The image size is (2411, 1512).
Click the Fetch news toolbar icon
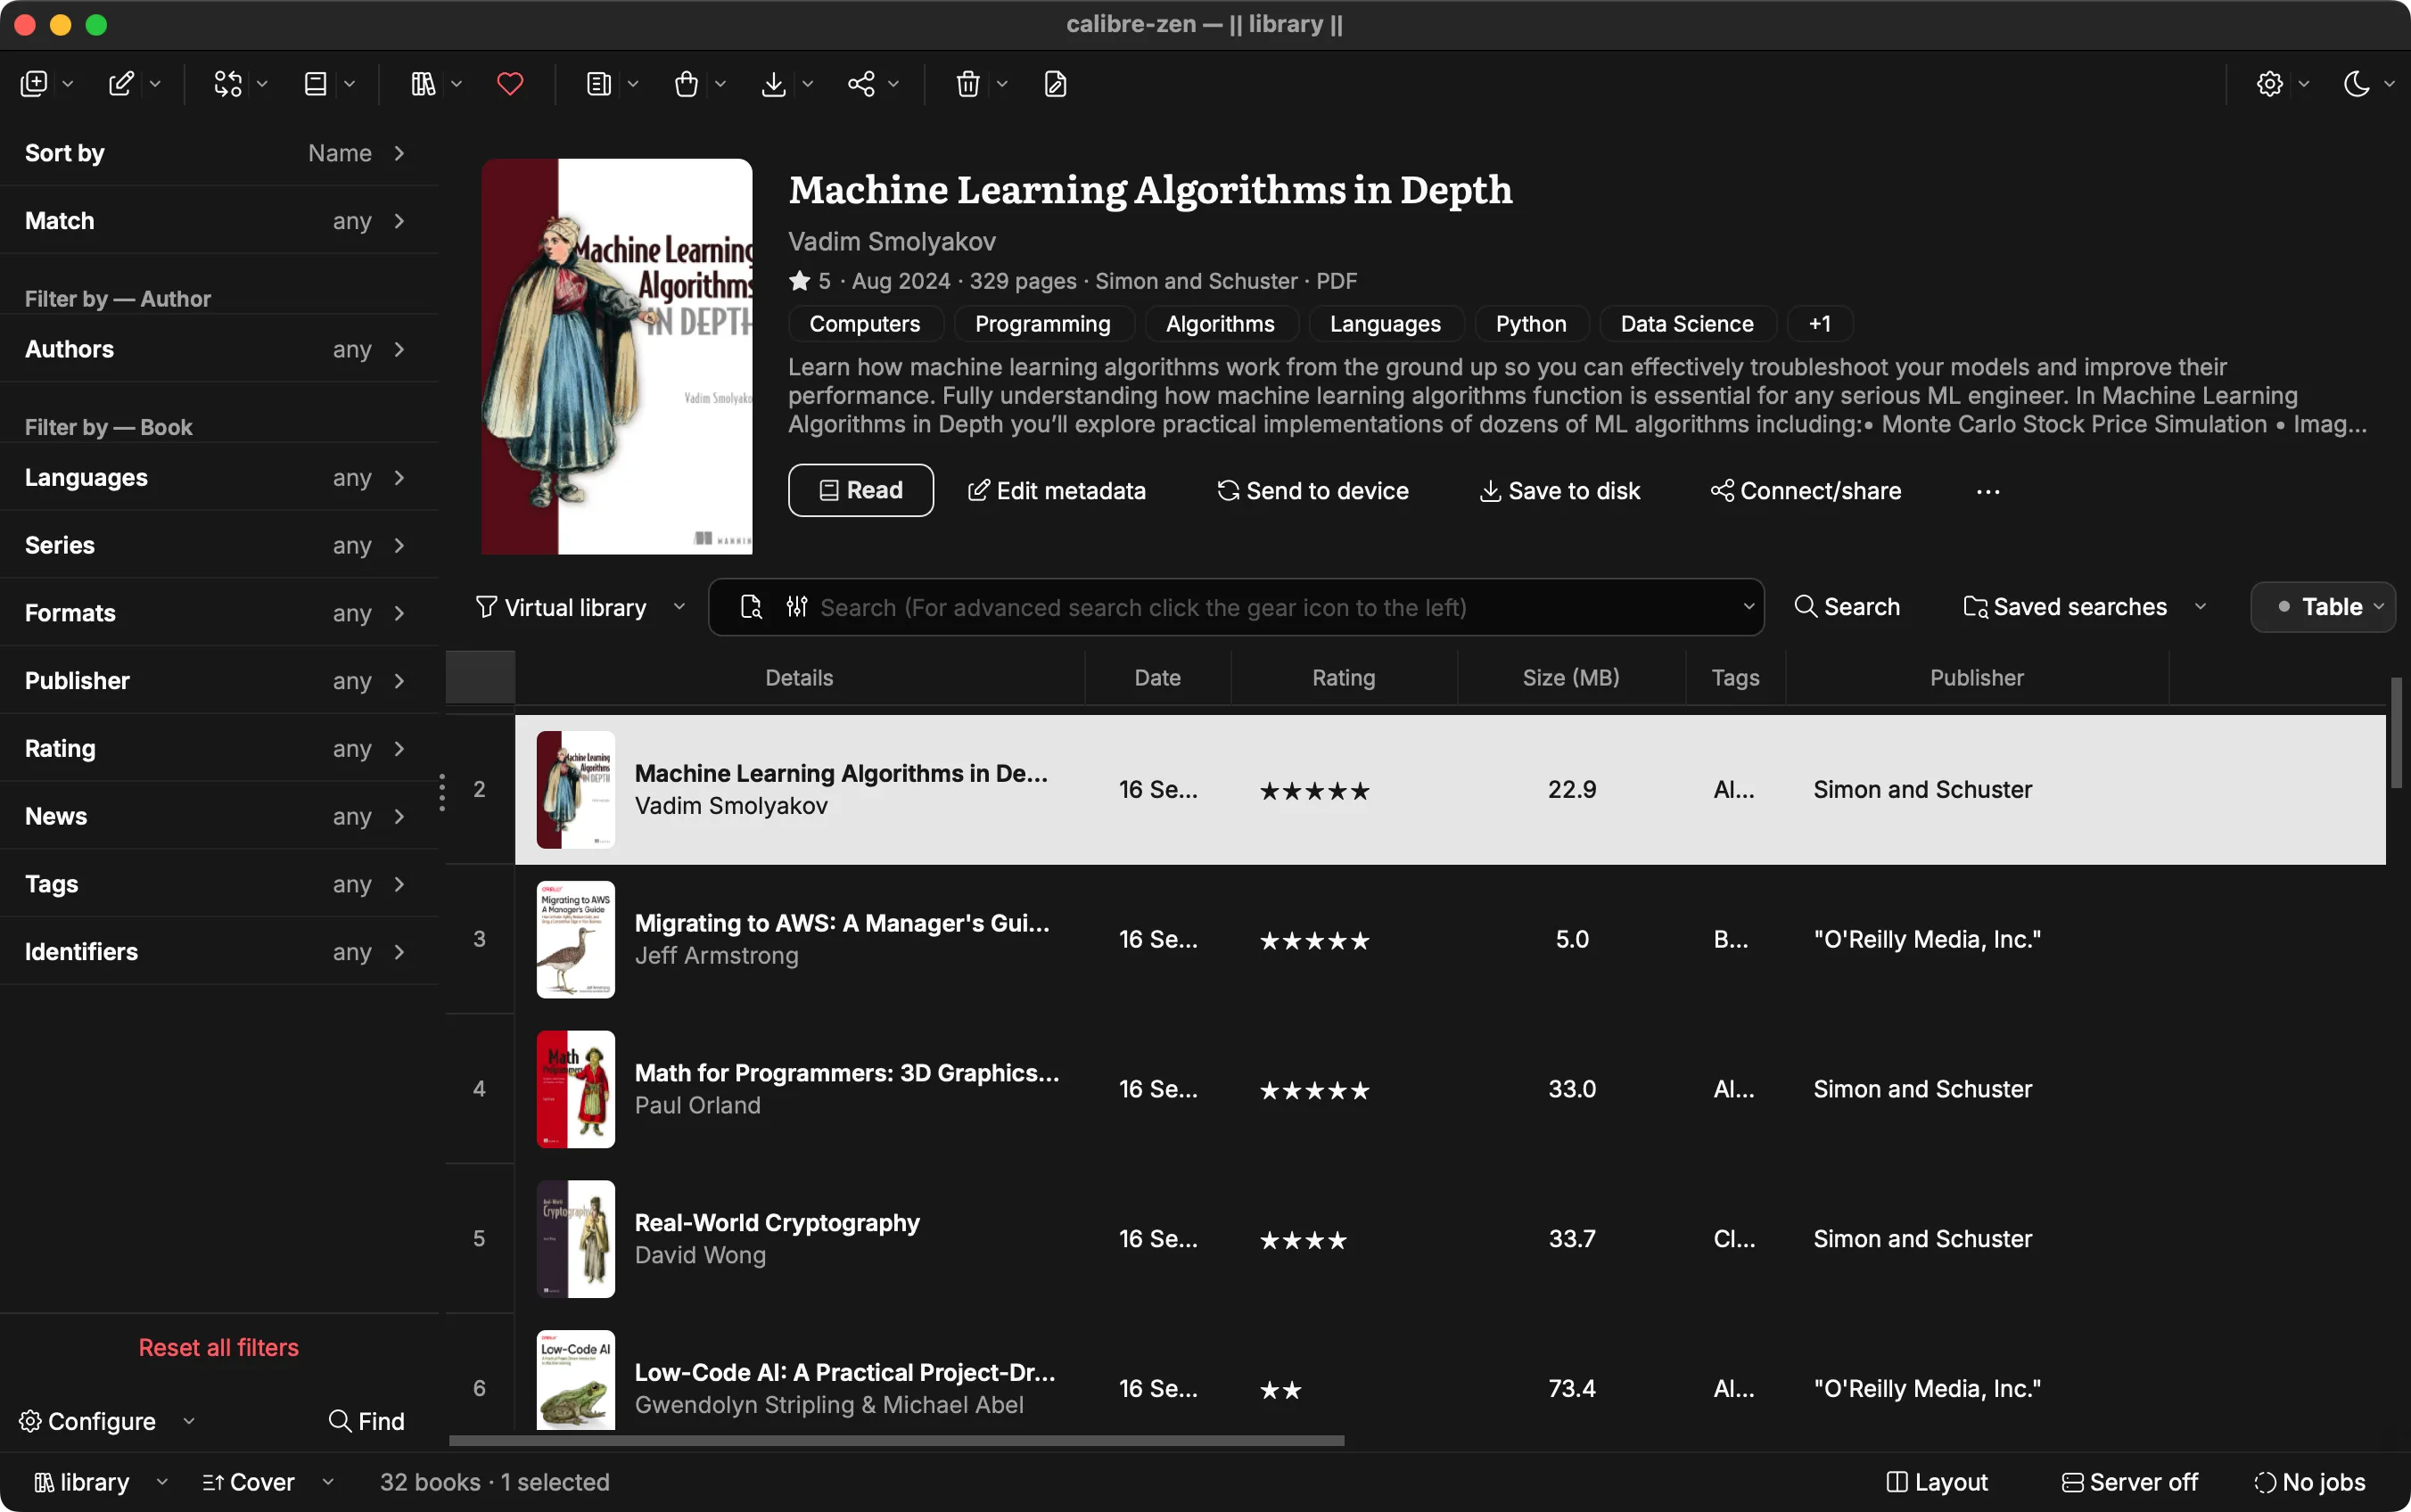click(599, 84)
